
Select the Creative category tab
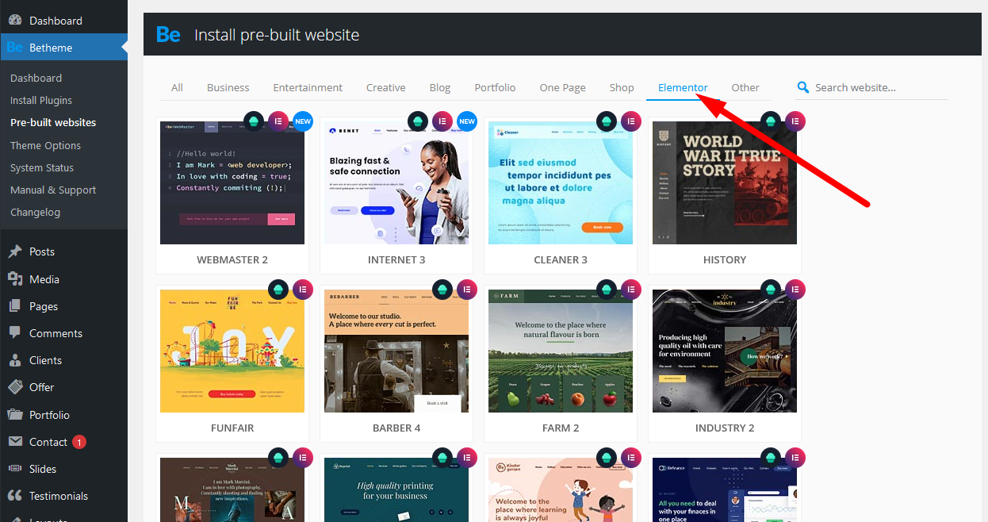coord(386,88)
